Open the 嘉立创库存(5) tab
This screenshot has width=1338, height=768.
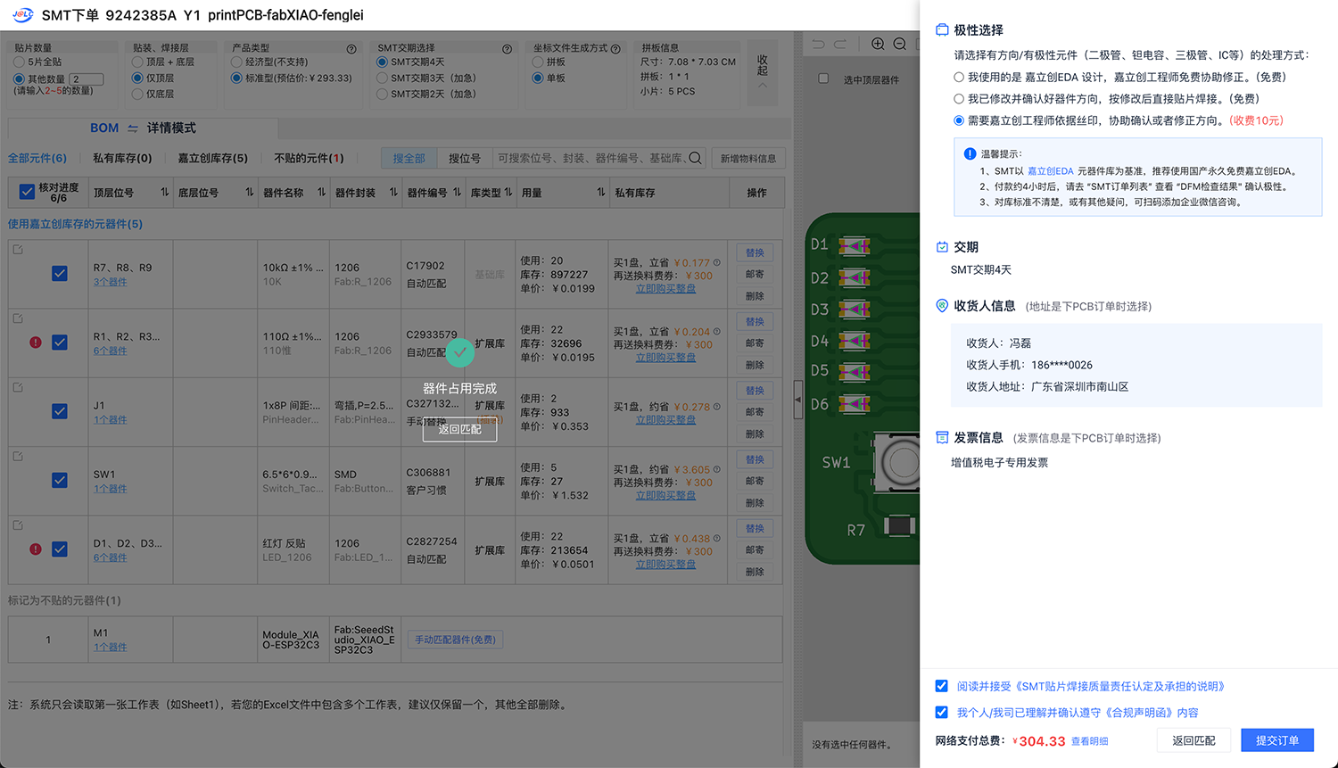tap(213, 158)
